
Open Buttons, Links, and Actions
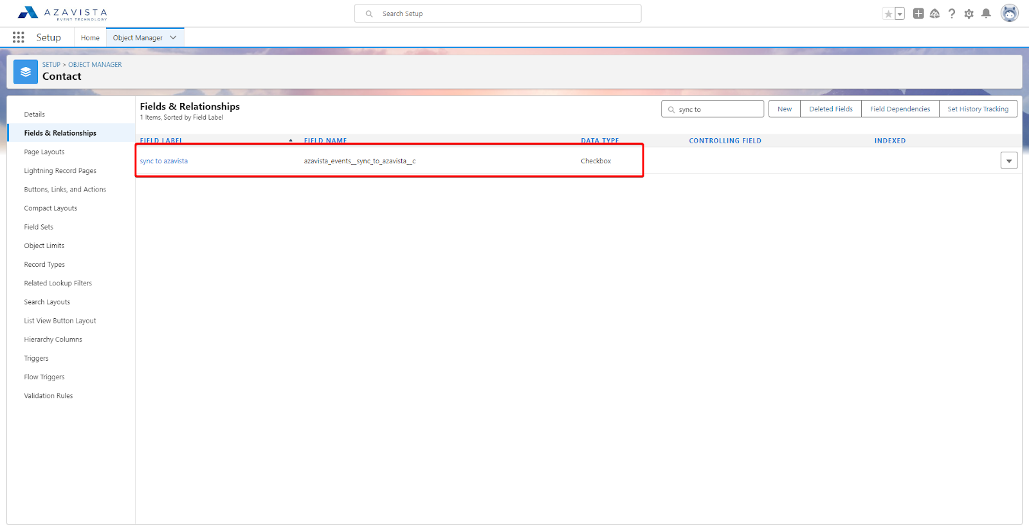point(65,190)
